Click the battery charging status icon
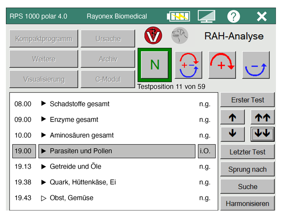Viewport: 281px width, 216px height. pos(178,16)
